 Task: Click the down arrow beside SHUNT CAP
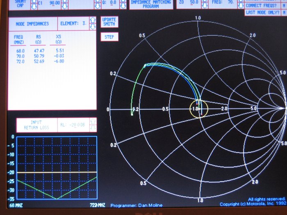(x=34, y=7)
